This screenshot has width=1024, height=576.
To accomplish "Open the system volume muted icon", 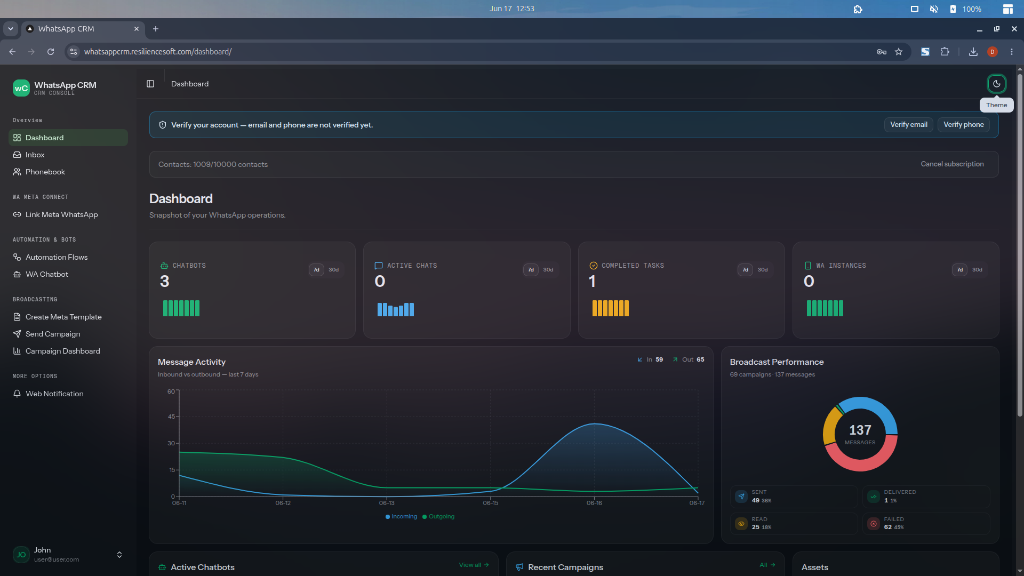I will tap(934, 9).
